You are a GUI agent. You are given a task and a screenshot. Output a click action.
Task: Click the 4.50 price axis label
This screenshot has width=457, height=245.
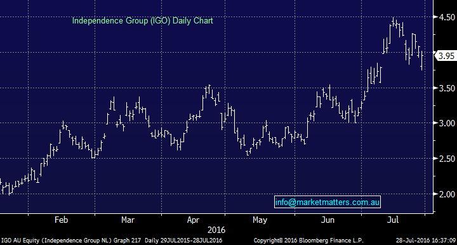coord(447,17)
